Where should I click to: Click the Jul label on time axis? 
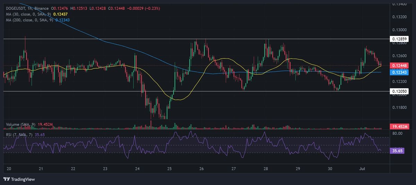pyautogui.click(x=362, y=169)
